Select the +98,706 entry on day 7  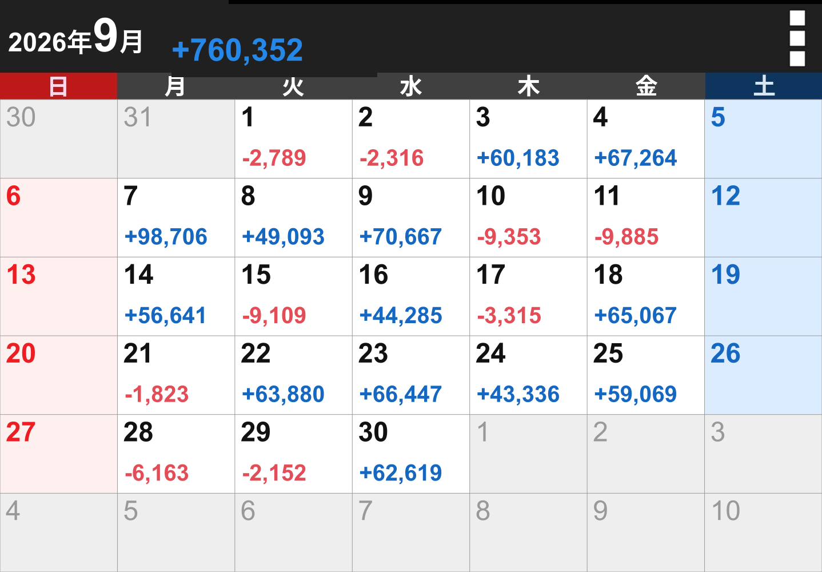click(x=166, y=237)
